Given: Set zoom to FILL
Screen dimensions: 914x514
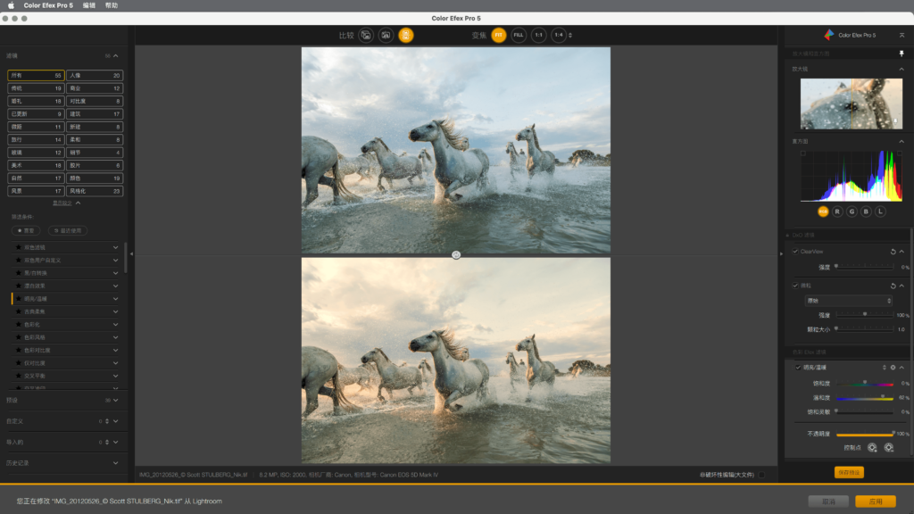Looking at the screenshot, I should pyautogui.click(x=519, y=35).
